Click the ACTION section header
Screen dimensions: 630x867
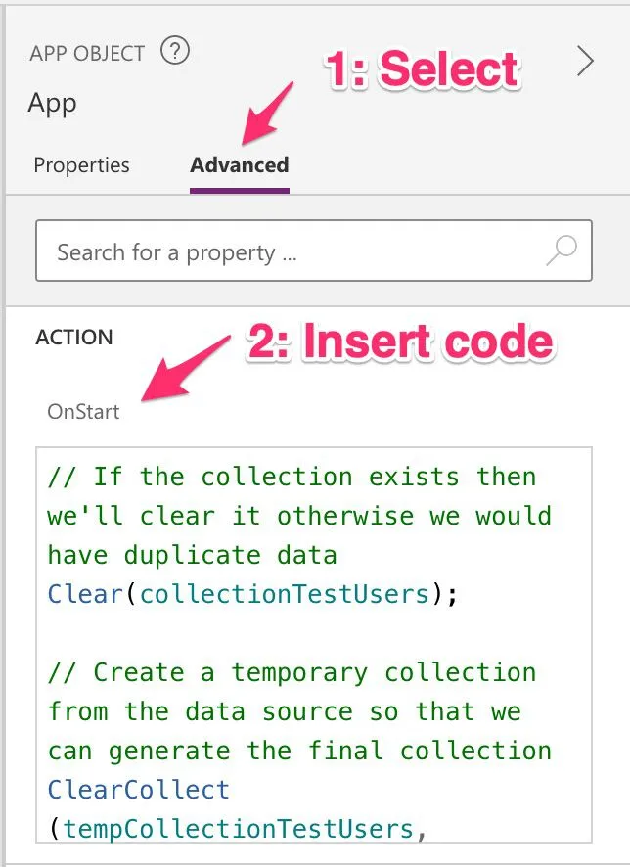(74, 338)
